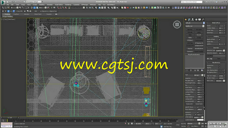This screenshot has width=228, height=128.
Task: Select the Rectangular Selection Region tool
Action: (x=26, y=8)
